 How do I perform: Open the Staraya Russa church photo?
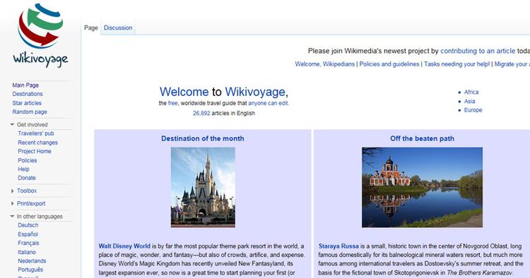(422, 187)
